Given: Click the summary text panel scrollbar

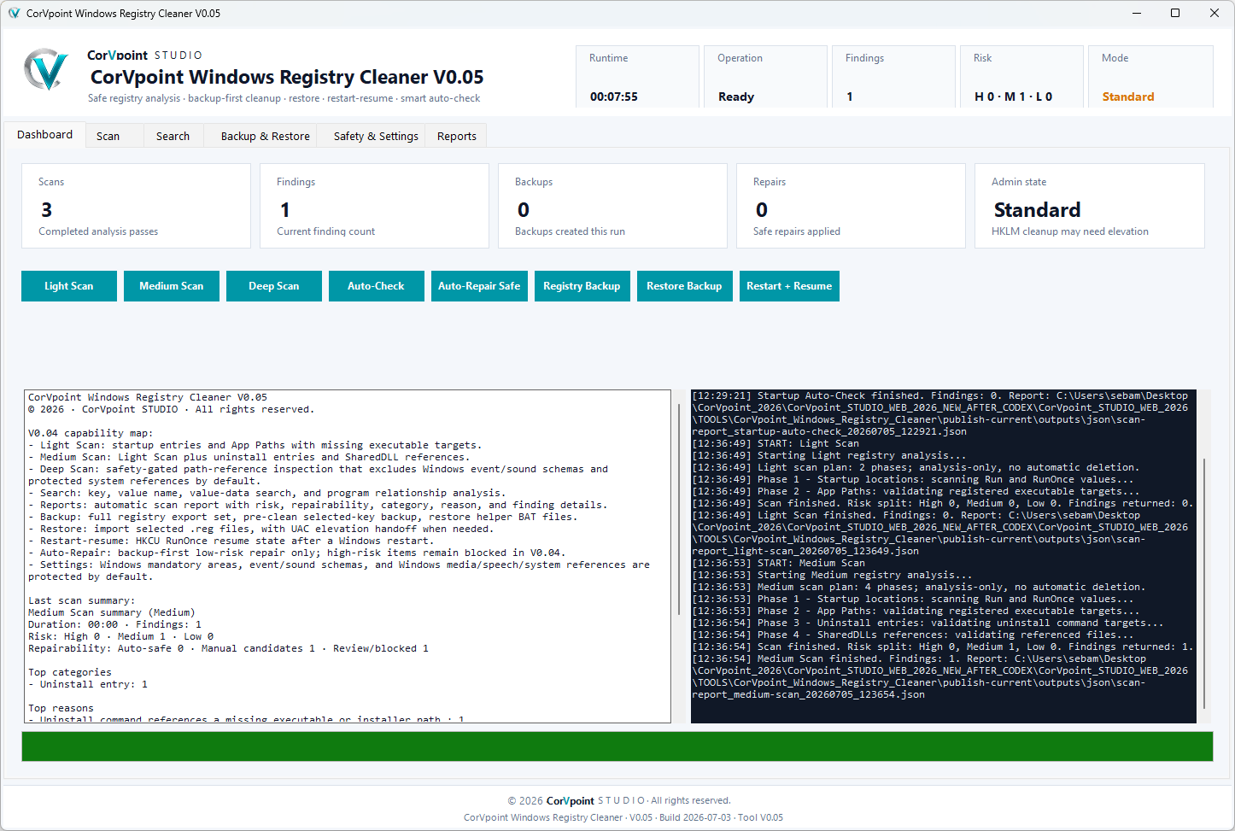Looking at the screenshot, I should (679, 508).
